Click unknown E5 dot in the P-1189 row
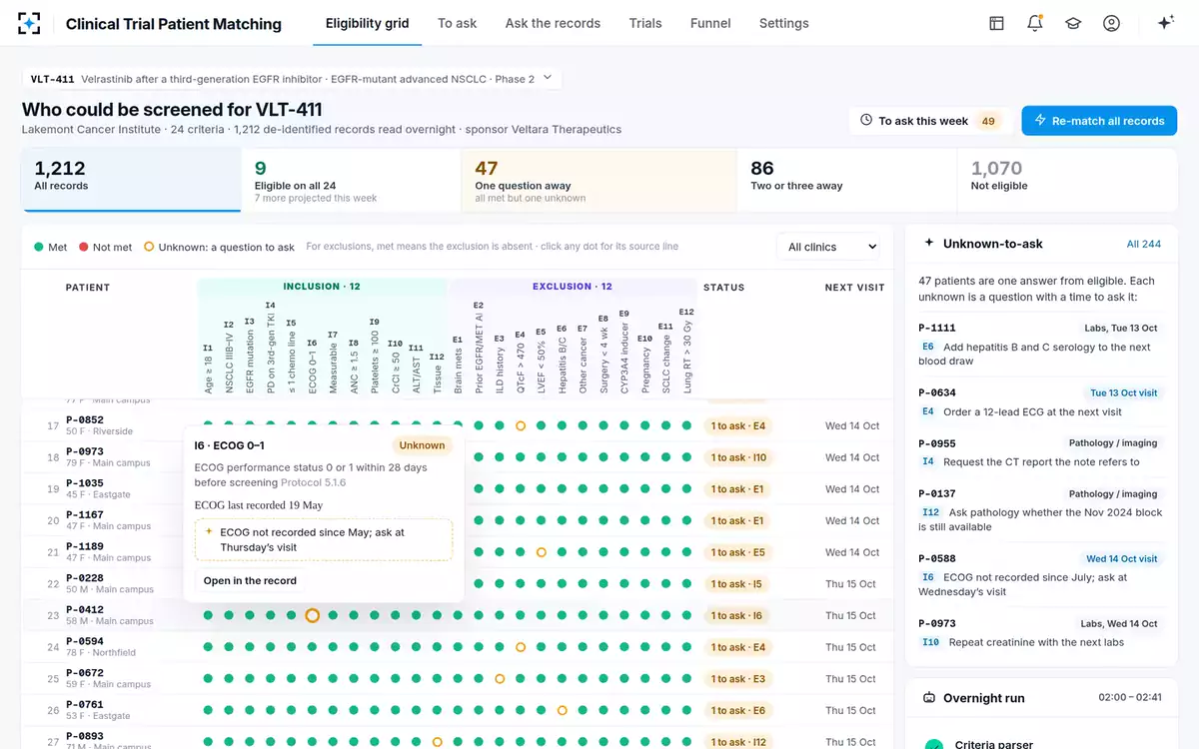1199x749 pixels. pos(541,552)
